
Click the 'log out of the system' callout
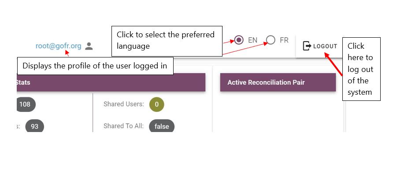361,69
